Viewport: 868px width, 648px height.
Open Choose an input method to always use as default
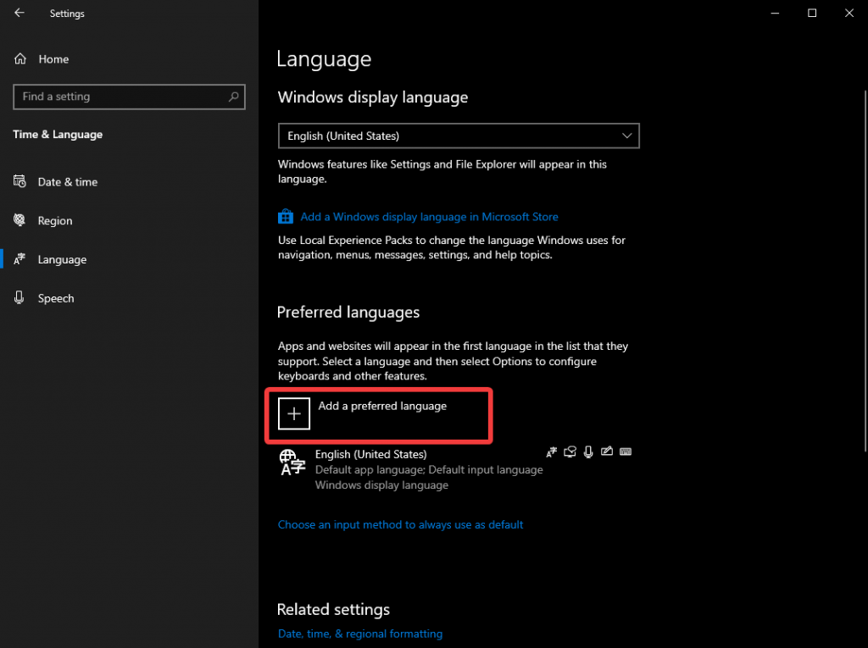[400, 524]
